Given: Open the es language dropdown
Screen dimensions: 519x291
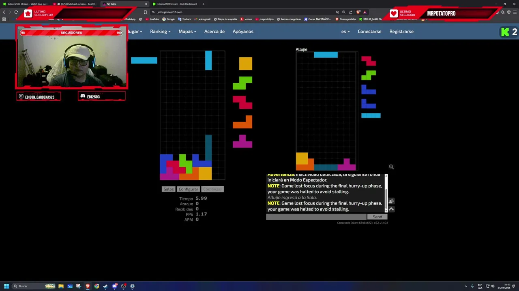Looking at the screenshot, I should tap(345, 32).
